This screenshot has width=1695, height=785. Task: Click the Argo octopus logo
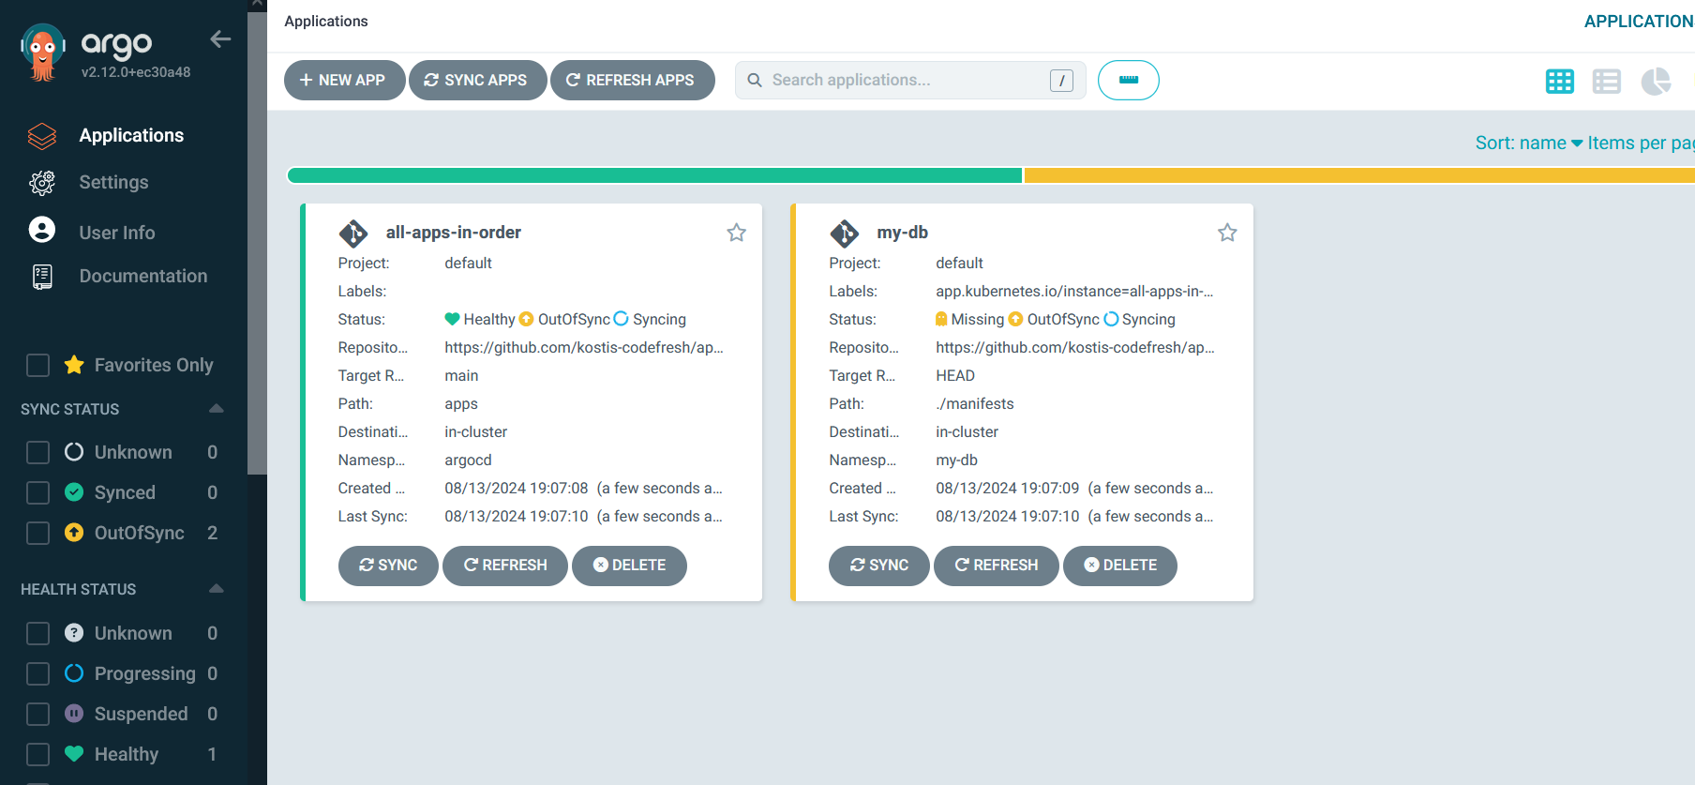(x=43, y=53)
